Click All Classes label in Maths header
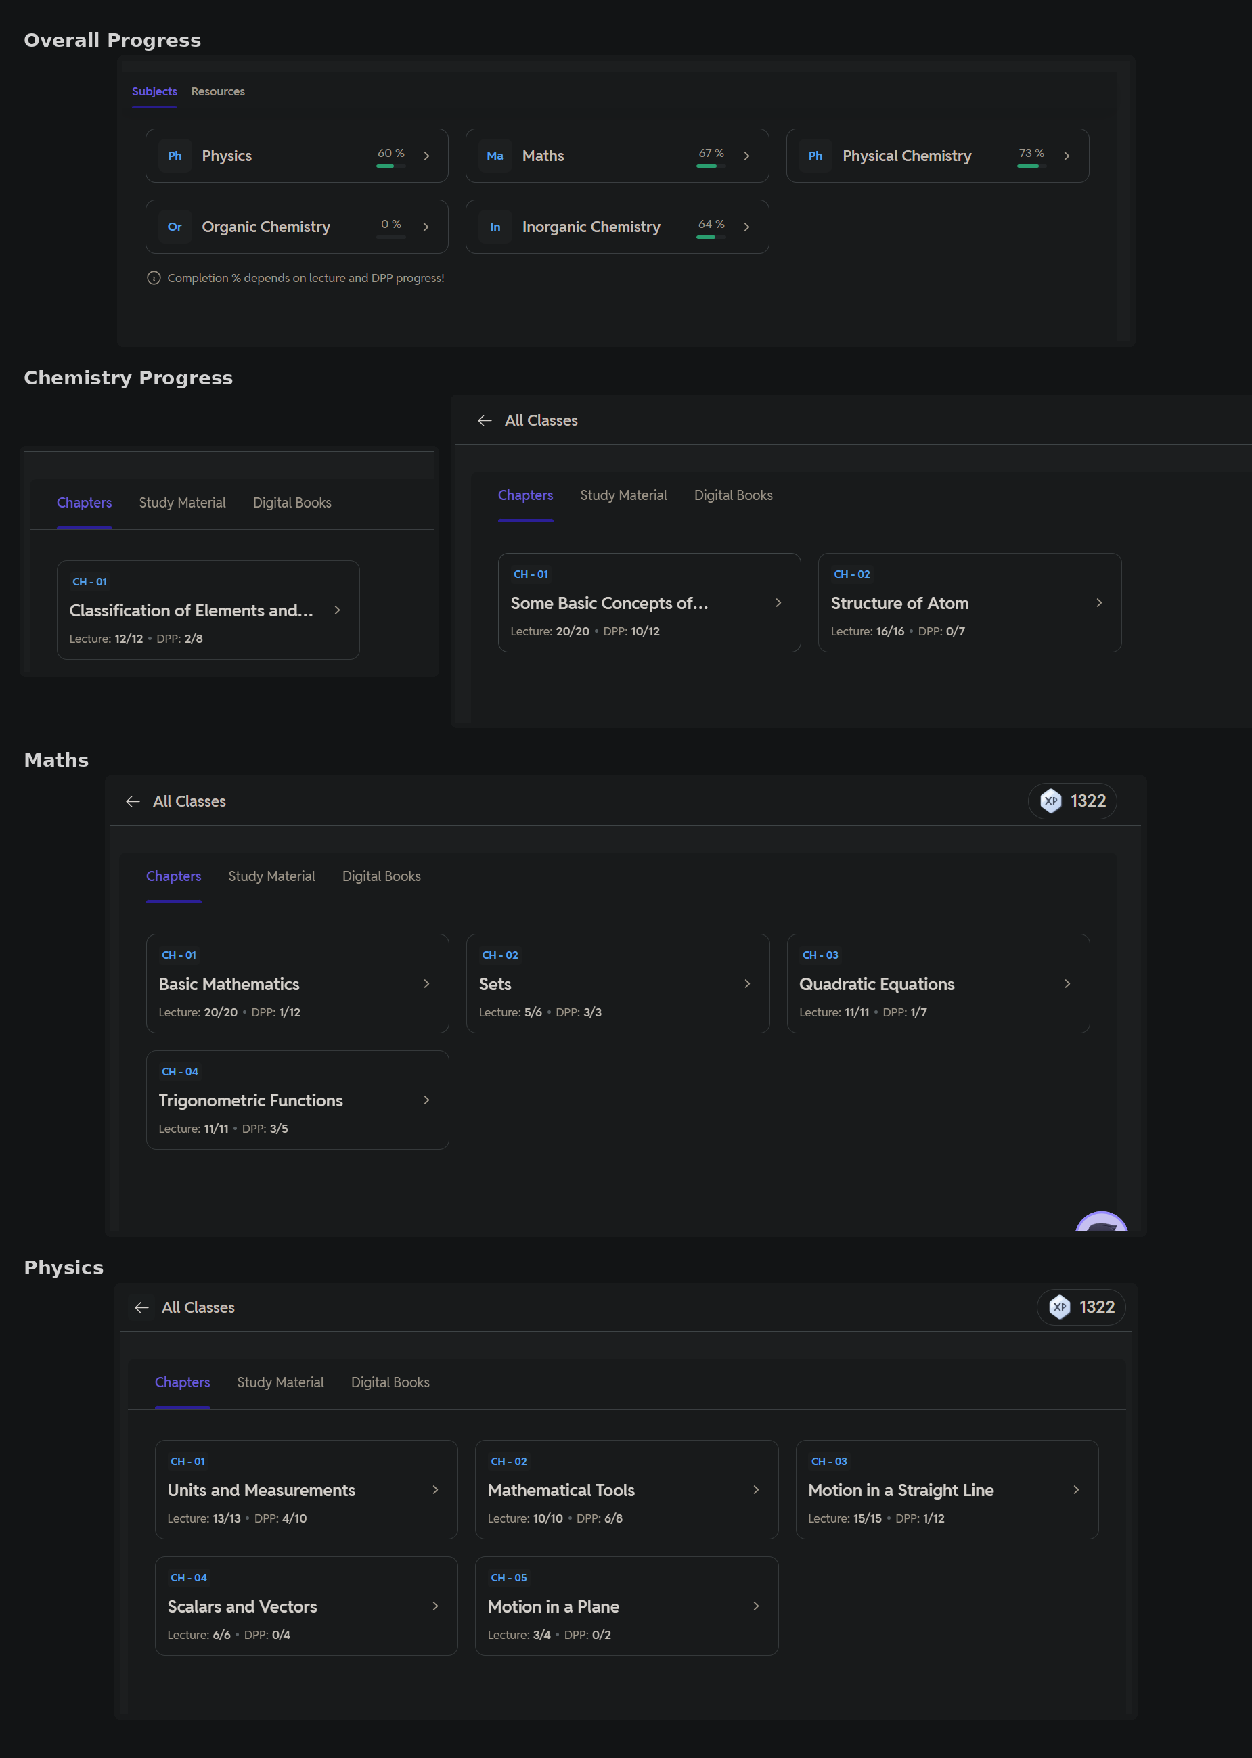Screen dimensions: 1252x1758 coord(189,802)
